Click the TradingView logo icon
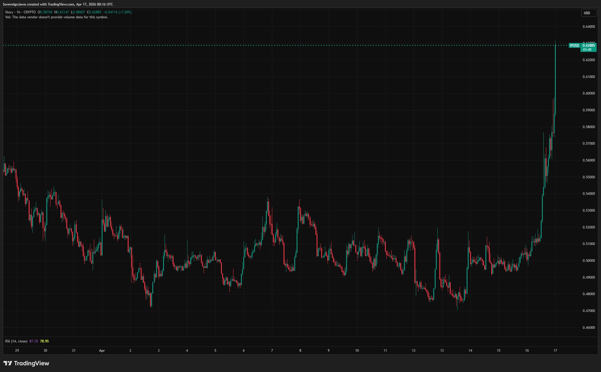 tap(8, 363)
